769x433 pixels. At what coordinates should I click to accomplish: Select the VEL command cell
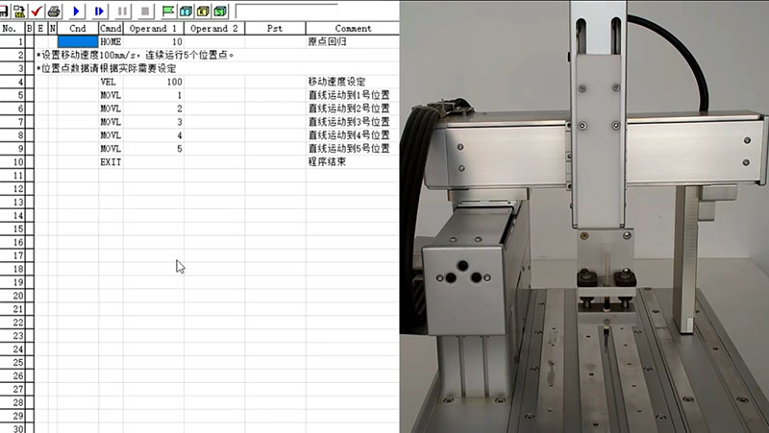(x=111, y=83)
